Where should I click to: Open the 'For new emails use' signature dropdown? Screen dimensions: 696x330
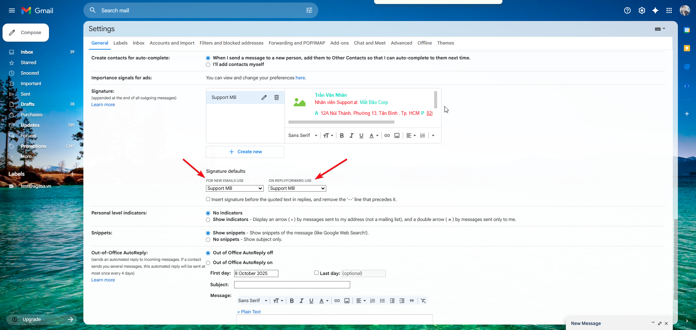coord(235,188)
